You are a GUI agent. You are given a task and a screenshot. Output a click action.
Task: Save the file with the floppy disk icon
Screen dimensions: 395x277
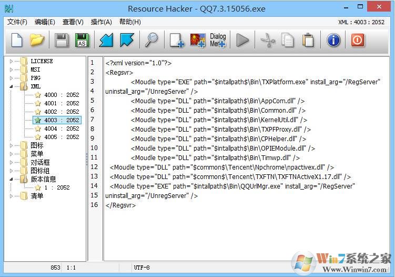tap(62, 40)
